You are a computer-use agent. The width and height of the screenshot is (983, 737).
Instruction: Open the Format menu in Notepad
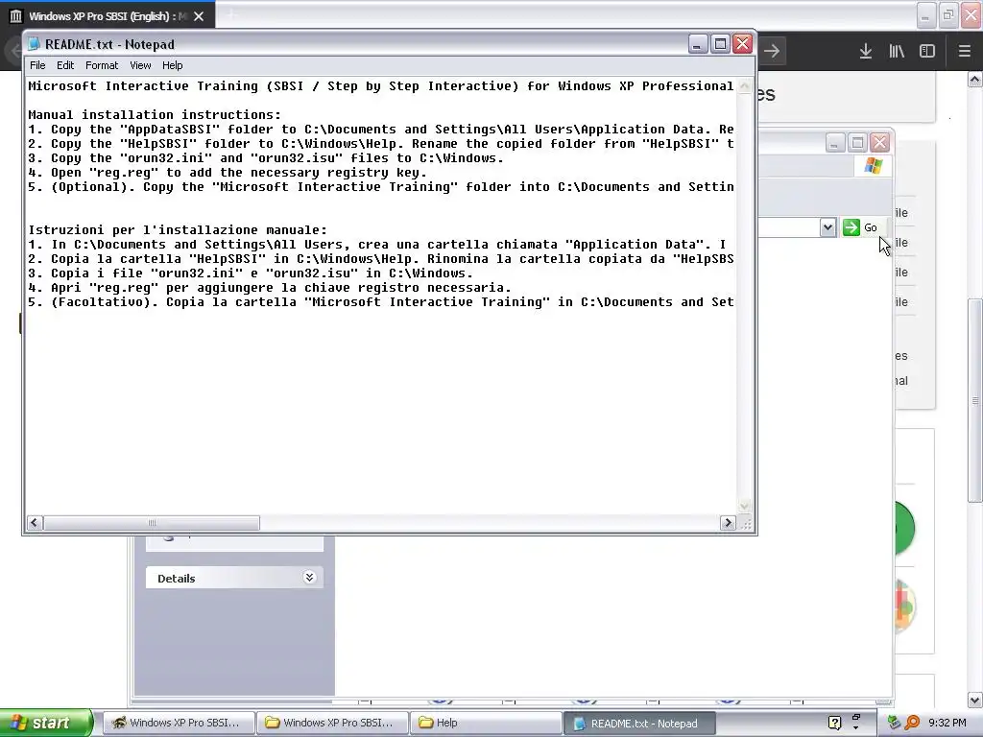click(x=102, y=65)
